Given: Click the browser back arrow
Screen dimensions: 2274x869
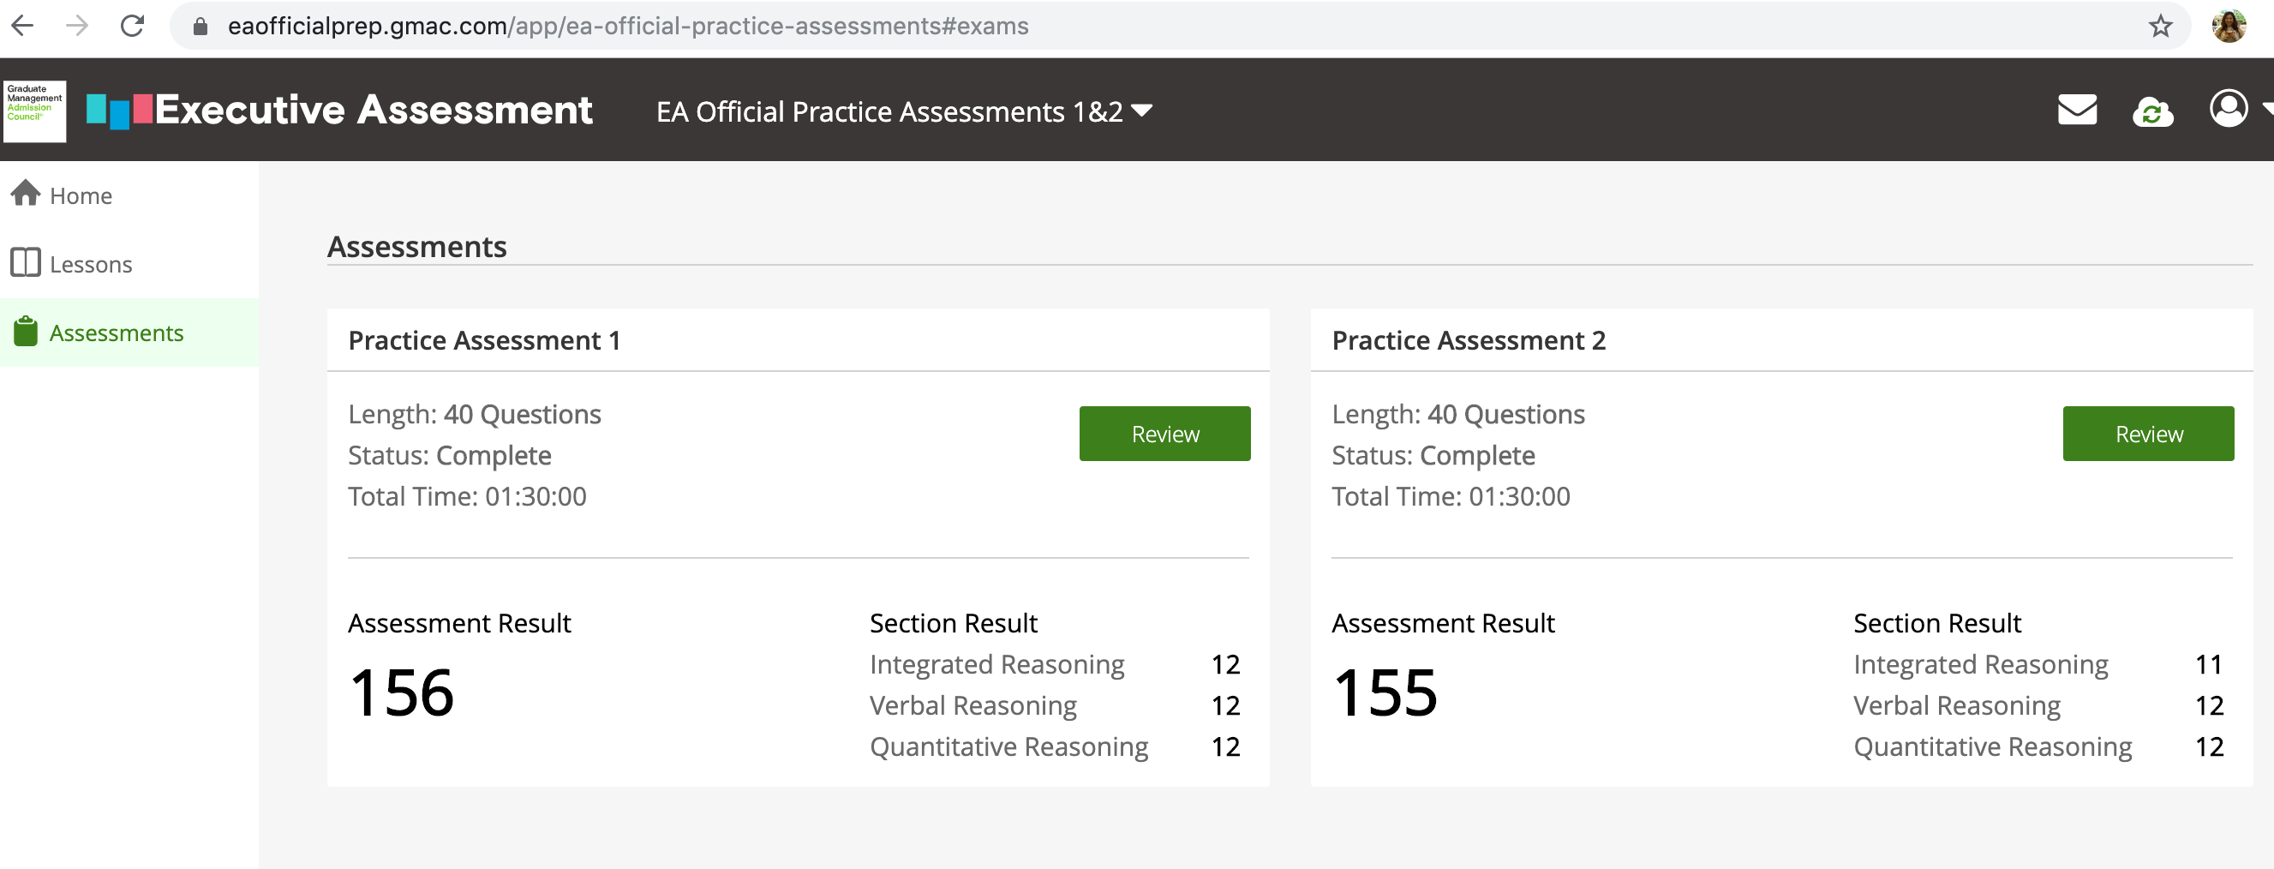Looking at the screenshot, I should pos(24,27).
